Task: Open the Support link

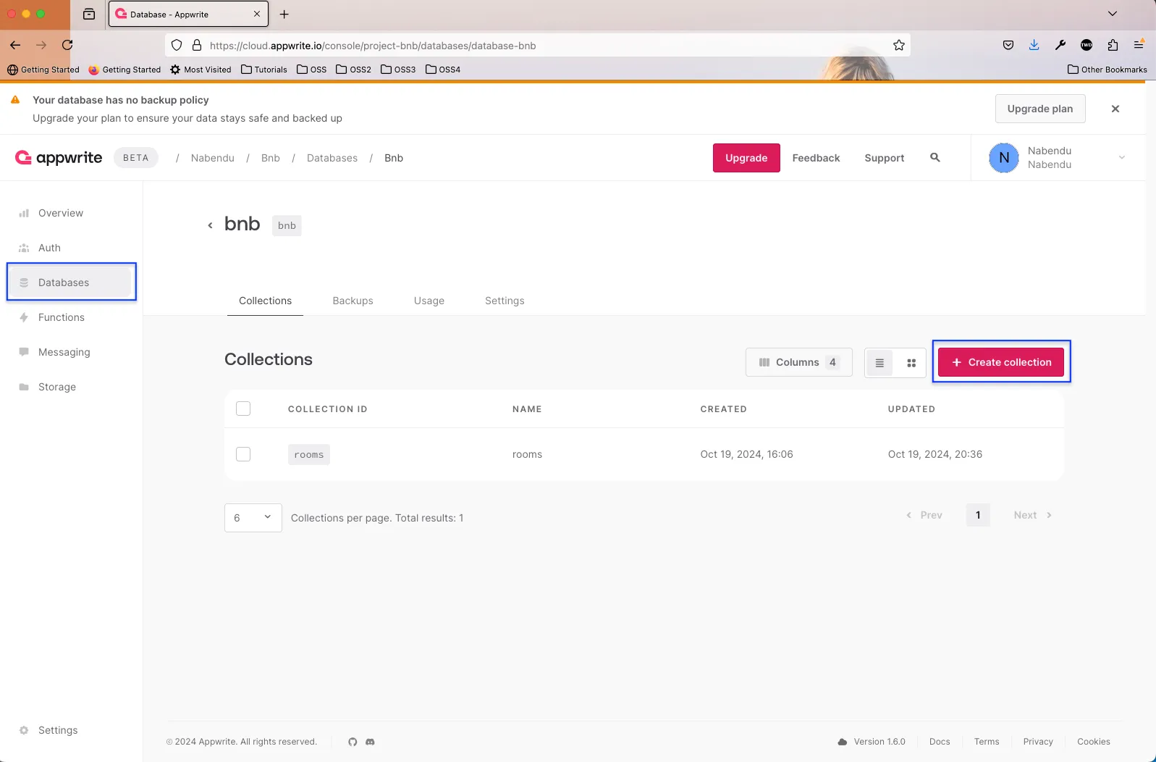Action: click(884, 158)
